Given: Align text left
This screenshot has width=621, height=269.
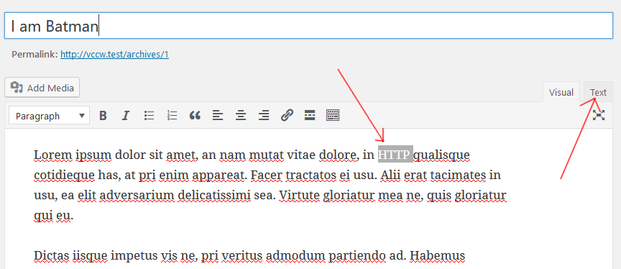Looking at the screenshot, I should click(218, 116).
